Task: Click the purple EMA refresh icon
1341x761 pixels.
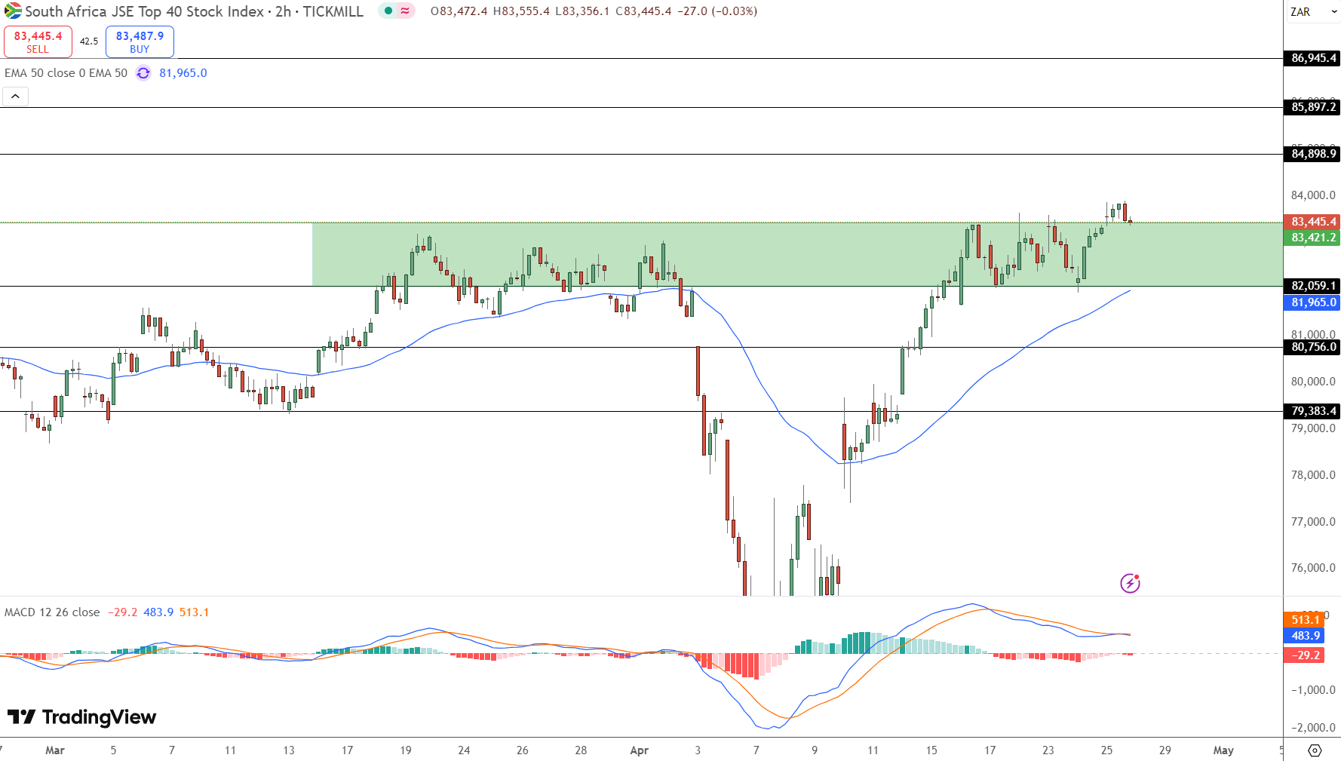Action: pyautogui.click(x=143, y=73)
